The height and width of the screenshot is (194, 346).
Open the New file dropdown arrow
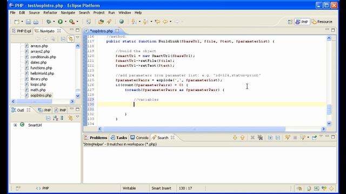tap(22, 22)
